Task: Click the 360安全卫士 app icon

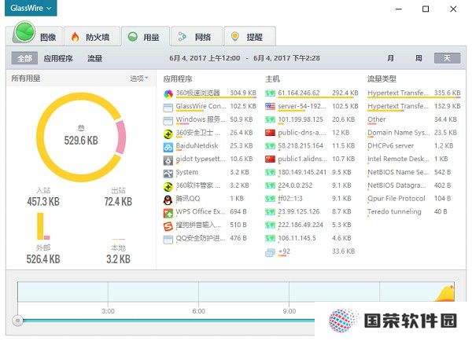Action: 168,134
